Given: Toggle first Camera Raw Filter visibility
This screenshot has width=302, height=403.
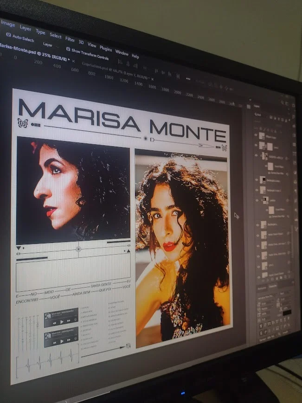Looking at the screenshot, I should pos(269,173).
